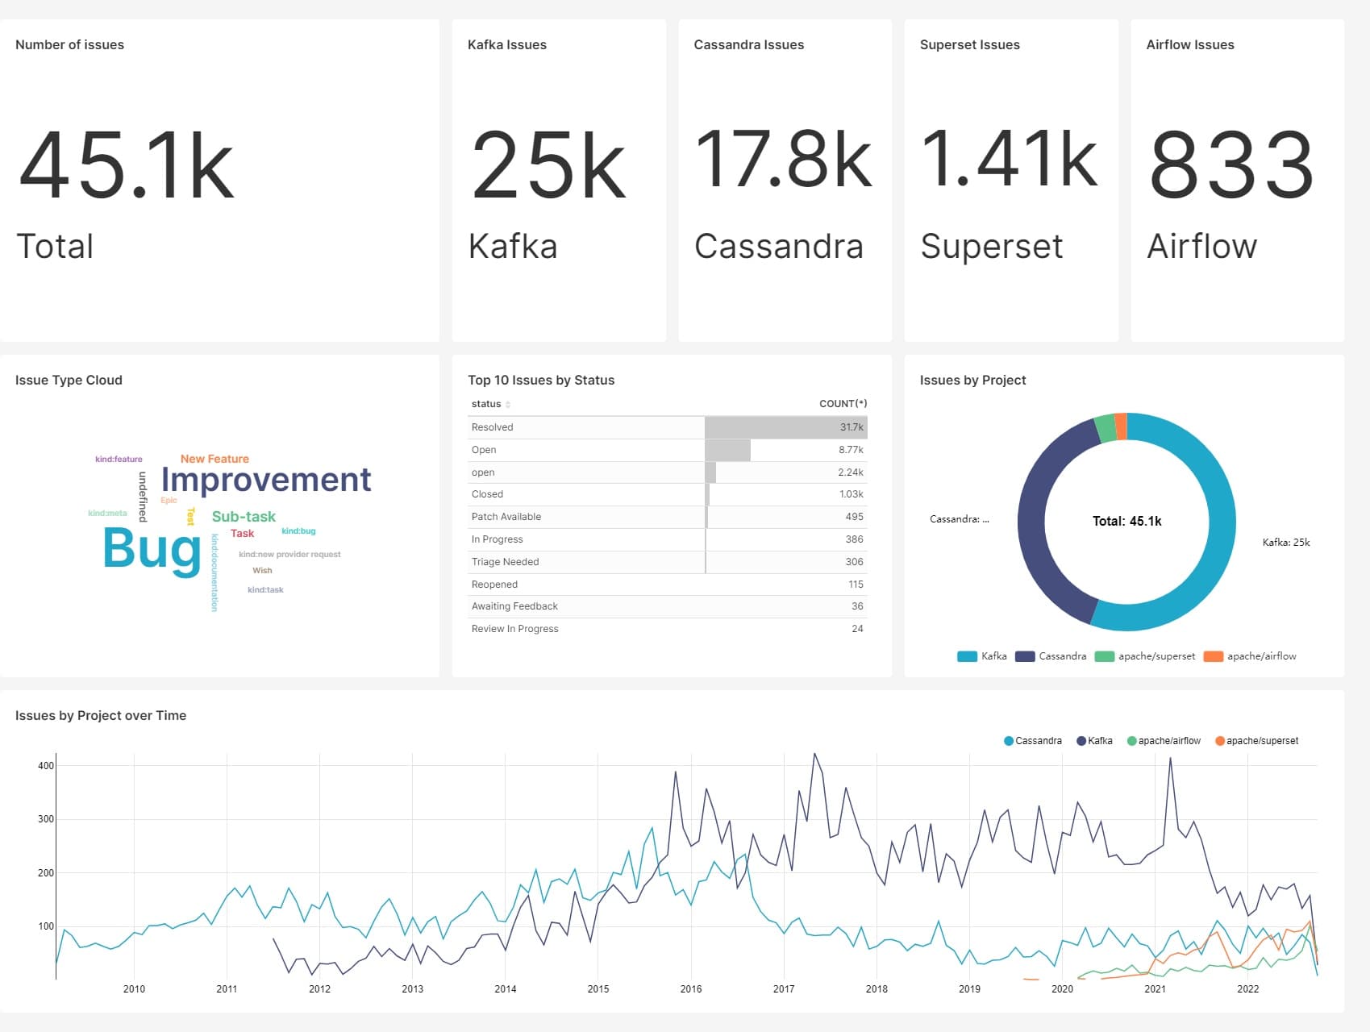Viewport: 1370px width, 1032px height.
Task: Click the Task word in cloud
Action: (242, 534)
